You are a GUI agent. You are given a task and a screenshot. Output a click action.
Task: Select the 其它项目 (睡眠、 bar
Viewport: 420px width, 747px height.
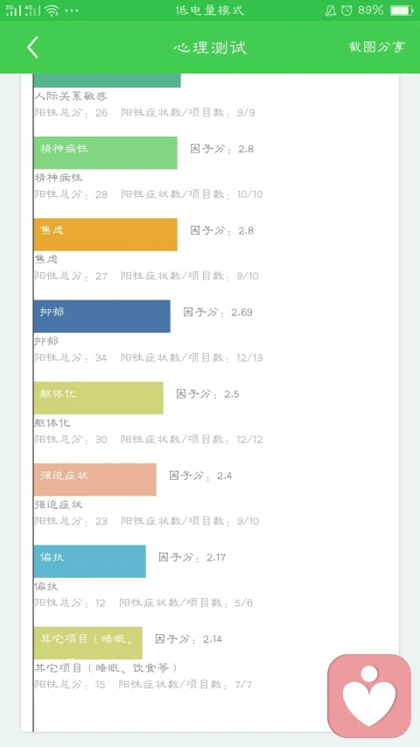pos(88,643)
